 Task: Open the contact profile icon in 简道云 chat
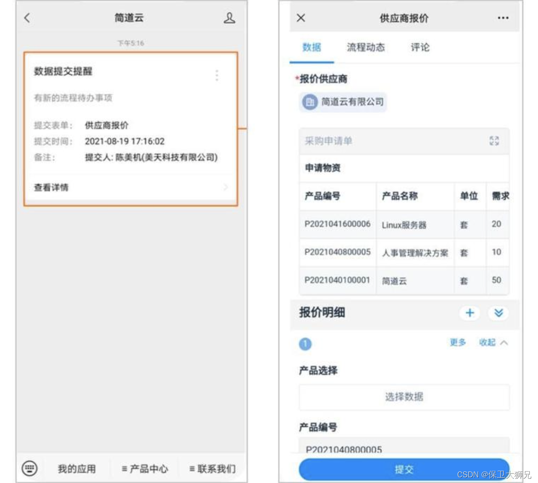(229, 18)
